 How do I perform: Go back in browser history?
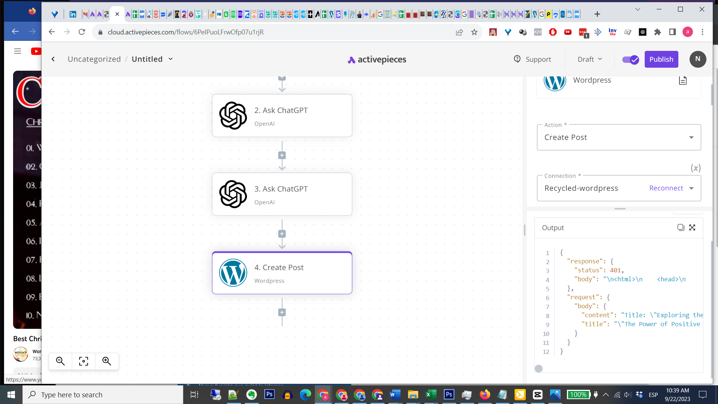(x=52, y=32)
